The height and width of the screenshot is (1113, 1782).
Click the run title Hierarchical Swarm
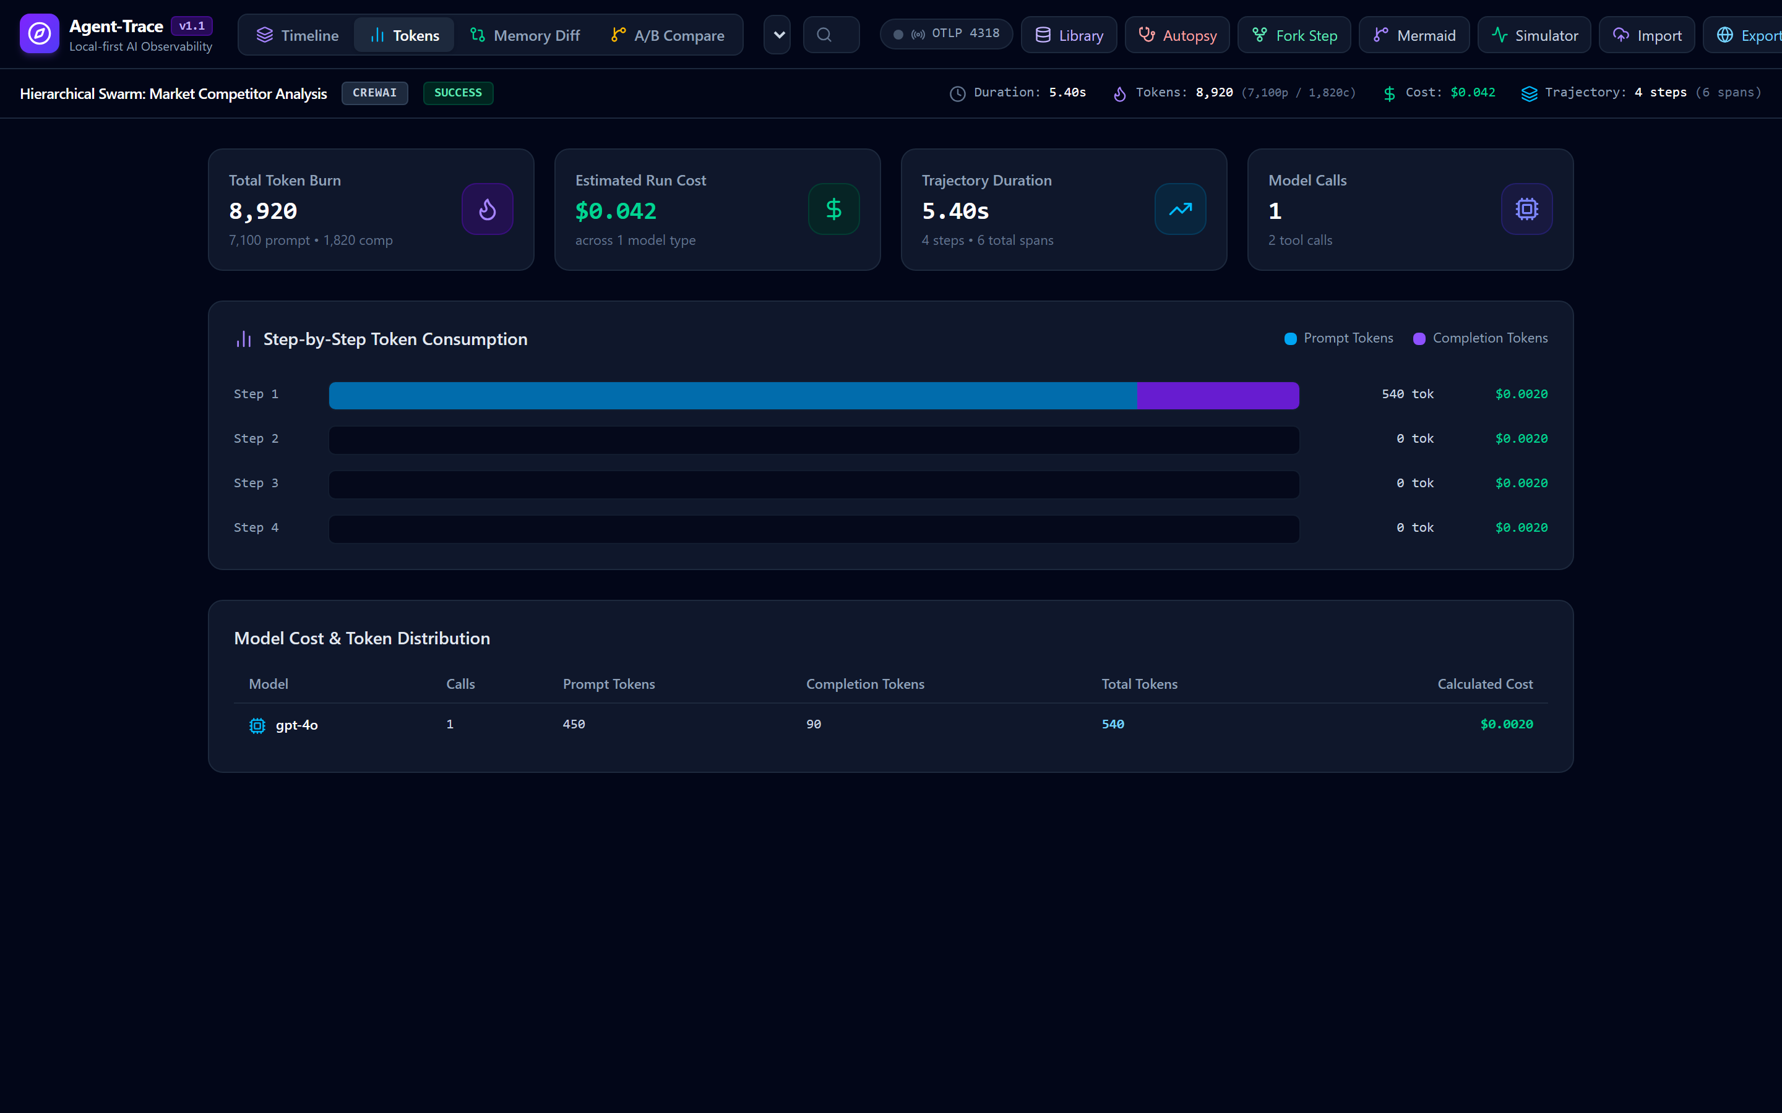tap(173, 93)
